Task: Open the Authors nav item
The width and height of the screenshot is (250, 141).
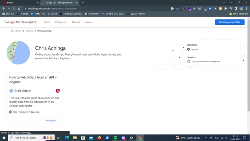Action: tap(76, 22)
